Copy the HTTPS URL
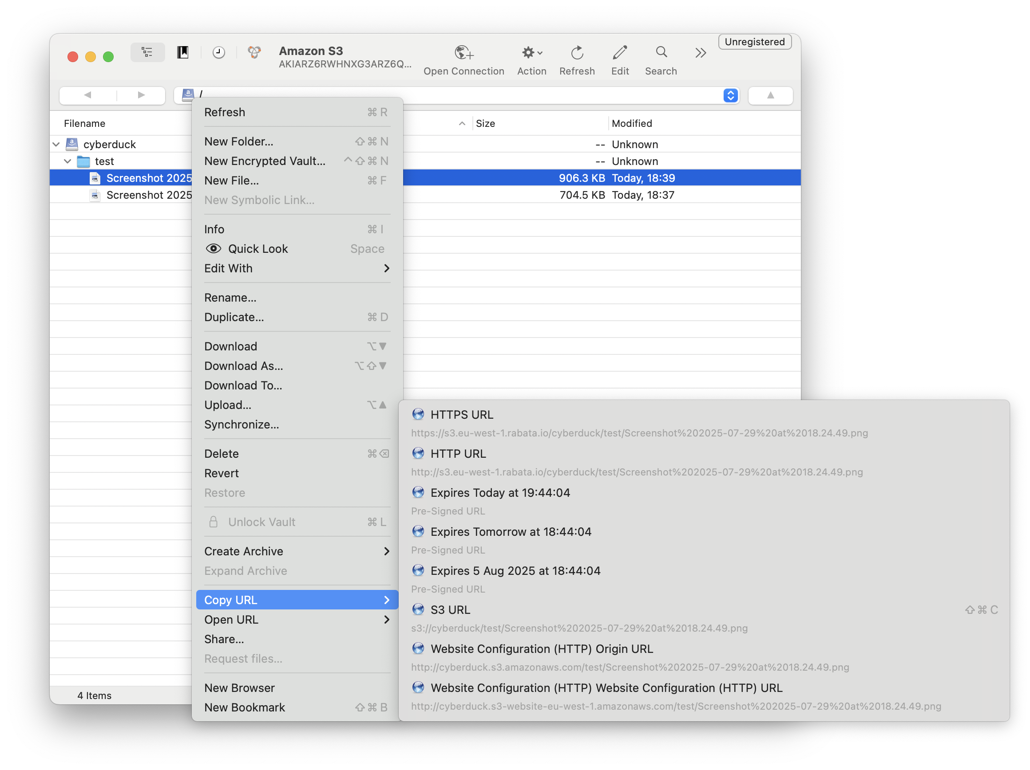1030x770 pixels. point(461,415)
